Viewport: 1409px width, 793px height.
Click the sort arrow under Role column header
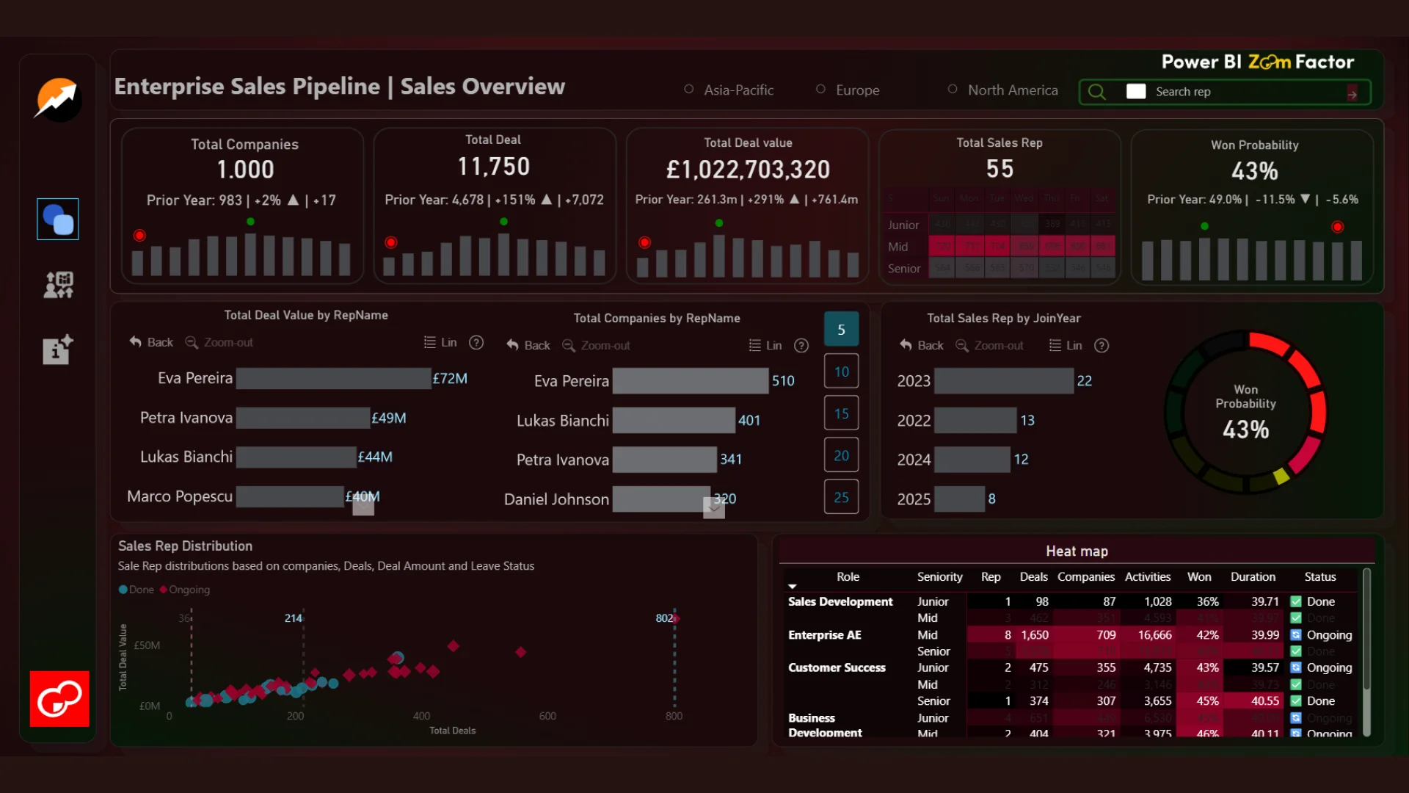(793, 587)
